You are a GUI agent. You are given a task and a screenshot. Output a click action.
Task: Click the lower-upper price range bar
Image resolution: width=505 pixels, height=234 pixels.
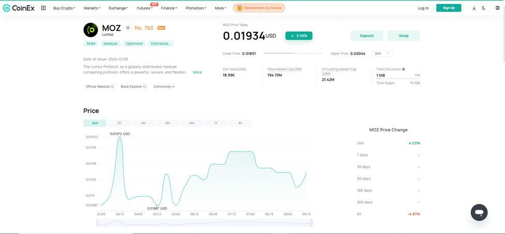coord(293,53)
